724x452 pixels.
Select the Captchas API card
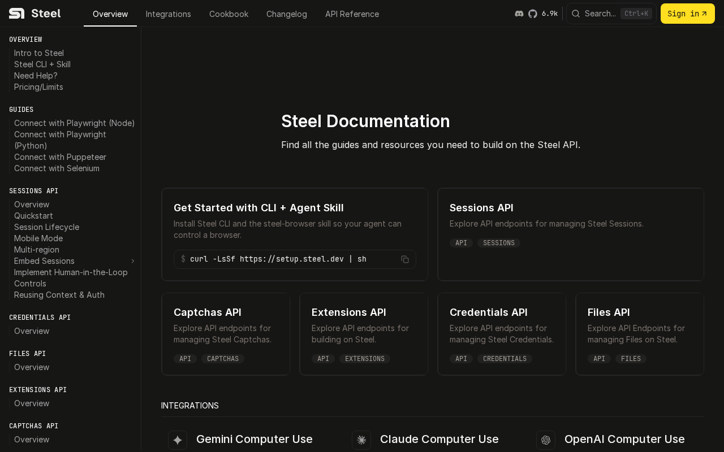click(x=226, y=333)
